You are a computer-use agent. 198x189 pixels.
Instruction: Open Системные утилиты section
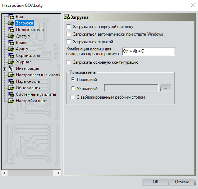click(36, 94)
